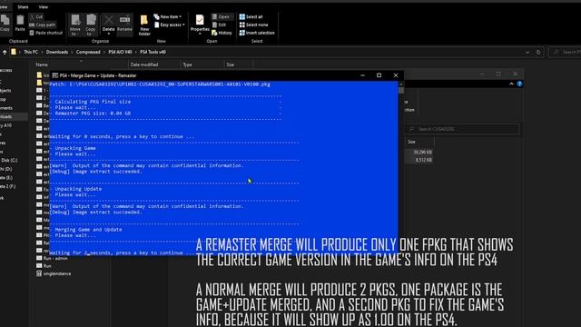Click the Paste shortcut button
This screenshot has width=581, height=327.
(46, 33)
